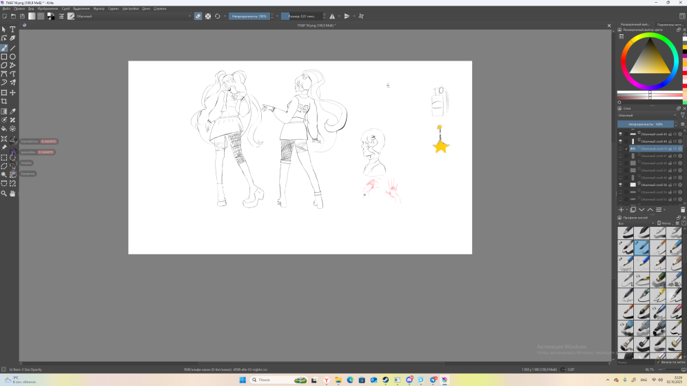Pick the Fill bucket tool
This screenshot has width=687, height=386.
tap(4, 128)
